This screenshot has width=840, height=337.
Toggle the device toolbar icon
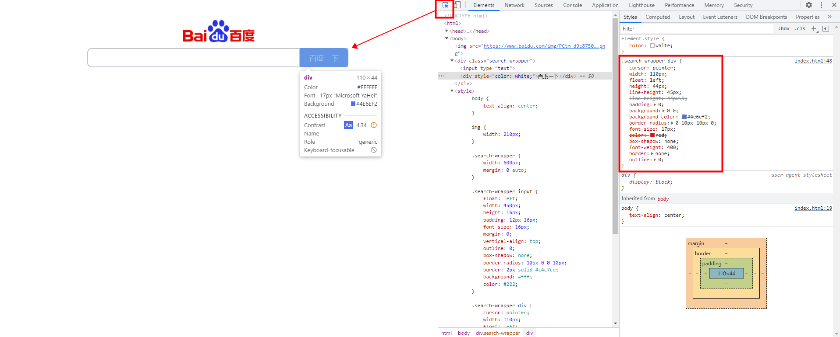pos(457,5)
